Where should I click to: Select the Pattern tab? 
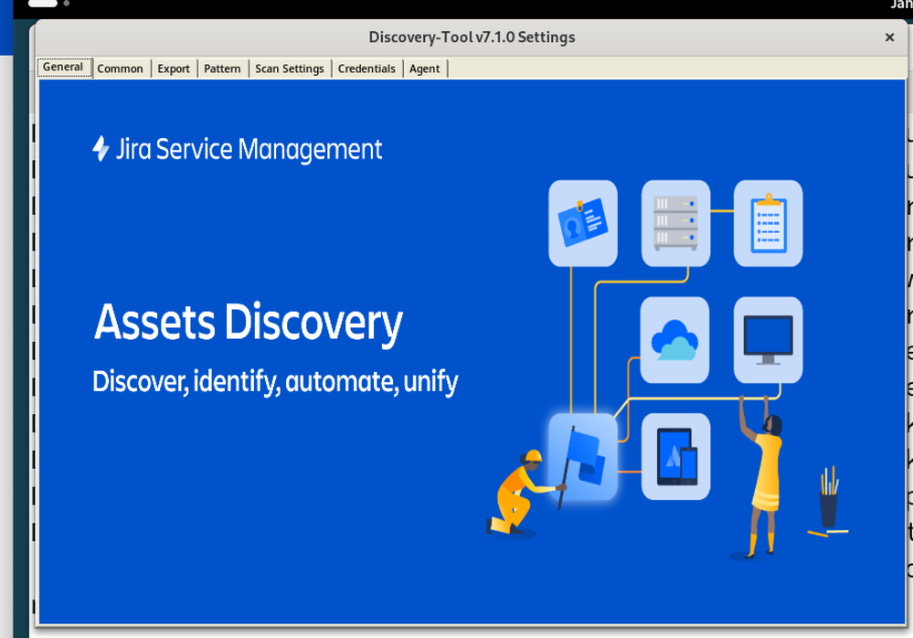(222, 69)
